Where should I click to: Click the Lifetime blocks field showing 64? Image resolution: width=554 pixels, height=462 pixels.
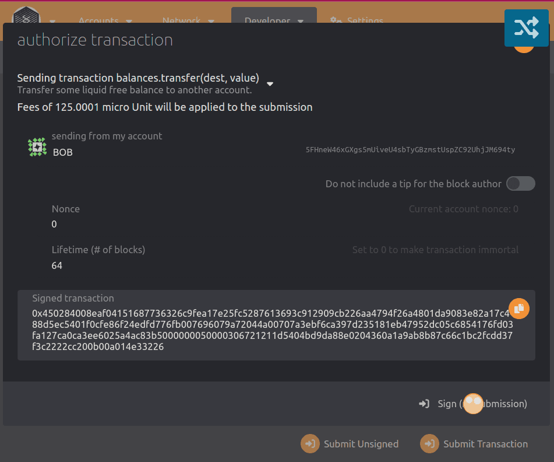tap(55, 265)
